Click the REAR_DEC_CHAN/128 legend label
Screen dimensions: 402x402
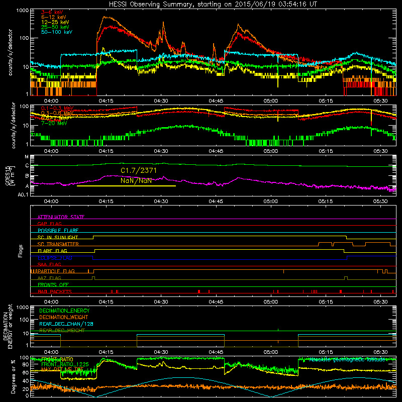coord(66,324)
